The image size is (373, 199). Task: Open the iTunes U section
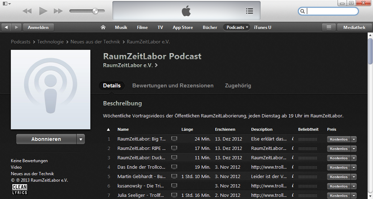point(263,27)
